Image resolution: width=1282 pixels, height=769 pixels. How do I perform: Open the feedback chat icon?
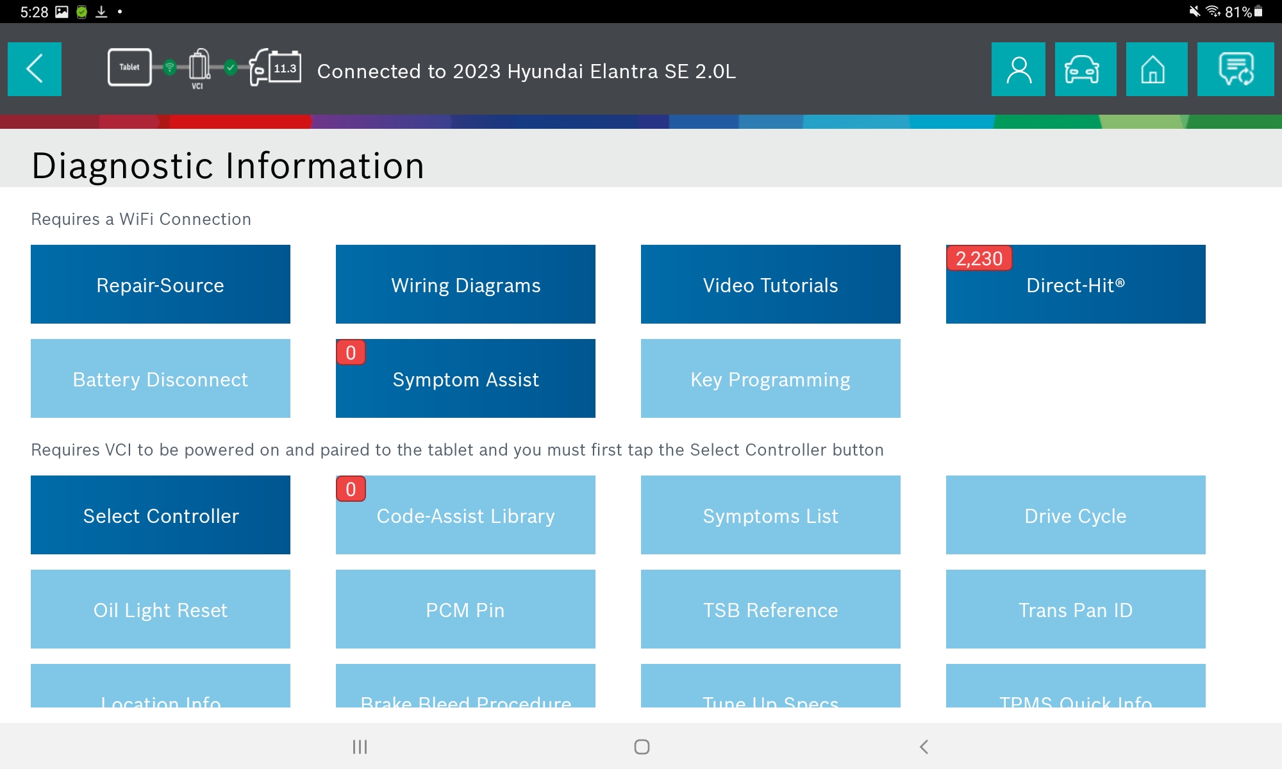(1235, 69)
